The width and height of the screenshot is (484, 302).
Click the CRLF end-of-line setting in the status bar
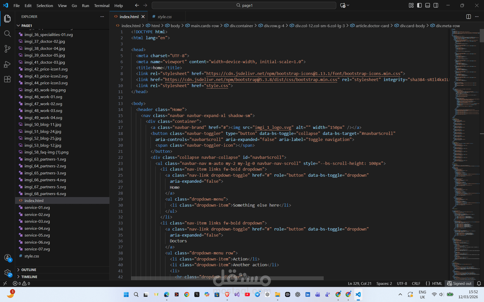pyautogui.click(x=416, y=283)
